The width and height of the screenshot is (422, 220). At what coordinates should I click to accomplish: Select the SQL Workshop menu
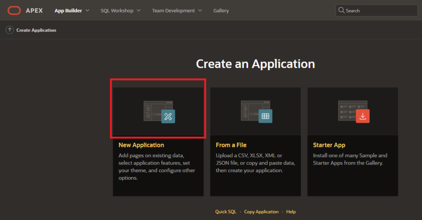point(117,11)
